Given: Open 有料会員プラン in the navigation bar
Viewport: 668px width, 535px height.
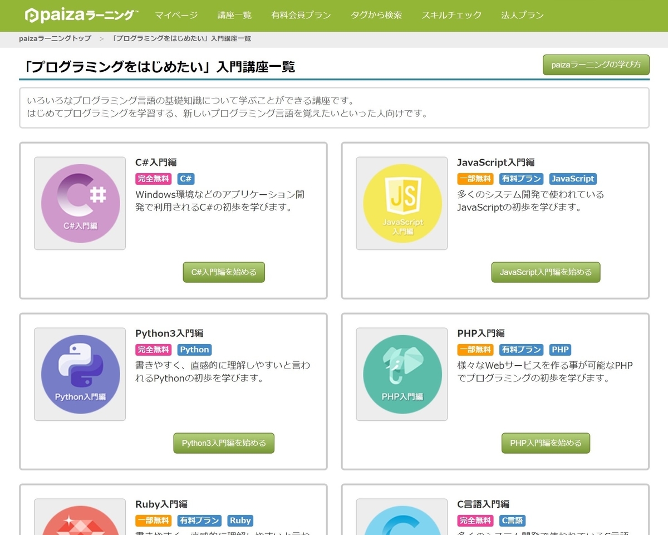Looking at the screenshot, I should 301,15.
